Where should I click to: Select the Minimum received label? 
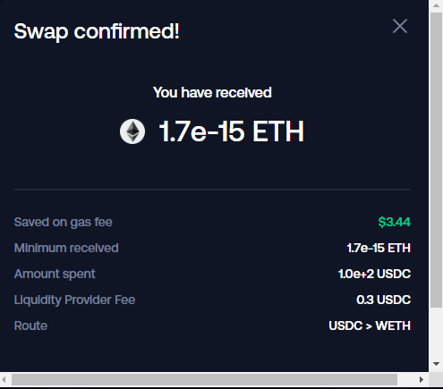pyautogui.click(x=66, y=248)
